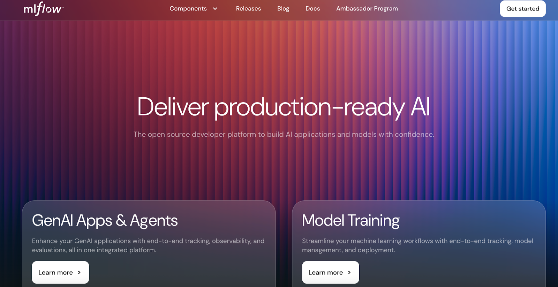Click the MLflow logo
558x287 pixels.
coord(43,9)
